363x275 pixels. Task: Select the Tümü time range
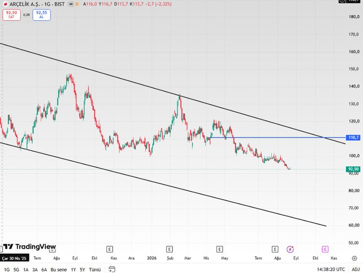point(95,270)
